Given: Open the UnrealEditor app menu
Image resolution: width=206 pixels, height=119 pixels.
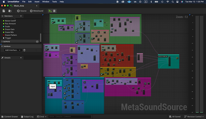Looking at the screenshot, I should pyautogui.click(x=13, y=2).
